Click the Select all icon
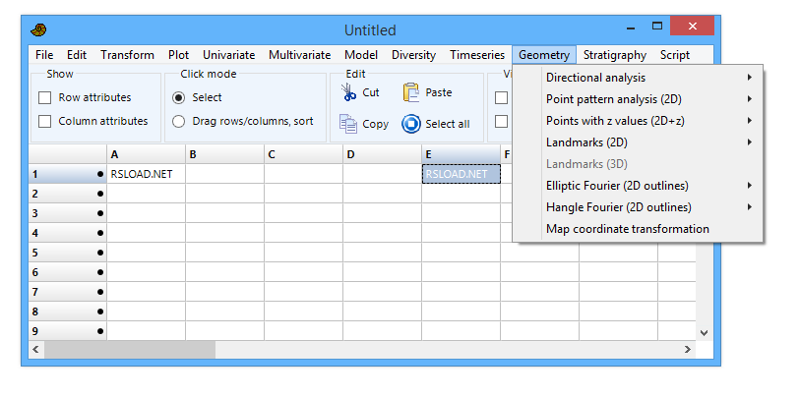Screen dimensions: 800x397 click(411, 124)
